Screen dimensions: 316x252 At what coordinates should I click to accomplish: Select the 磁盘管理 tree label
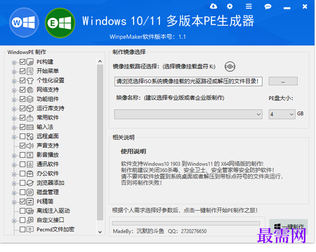pyautogui.click(x=48, y=192)
